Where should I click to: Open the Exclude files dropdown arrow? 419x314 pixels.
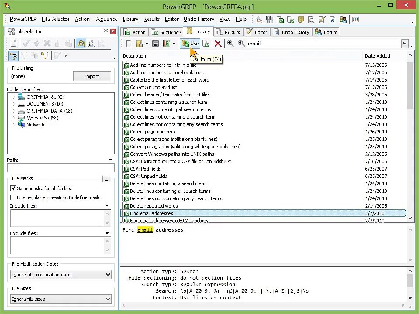point(107,233)
